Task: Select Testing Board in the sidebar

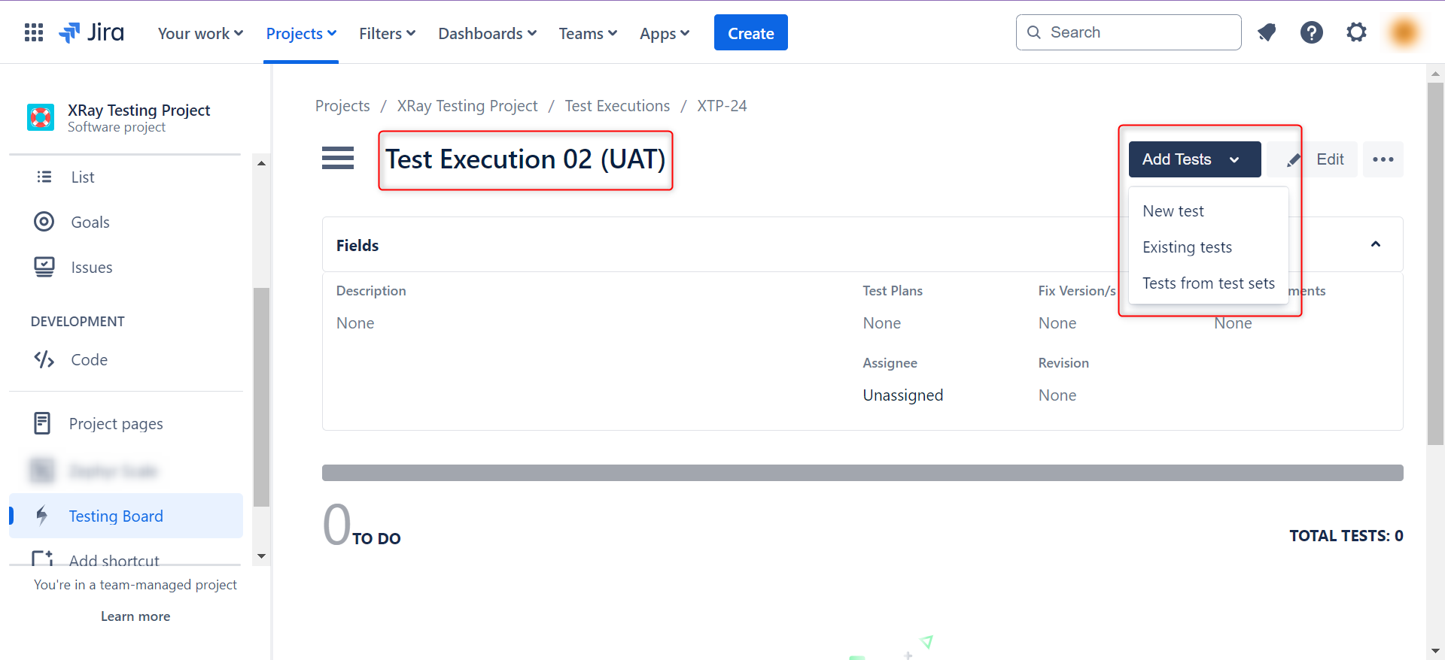Action: 116,516
